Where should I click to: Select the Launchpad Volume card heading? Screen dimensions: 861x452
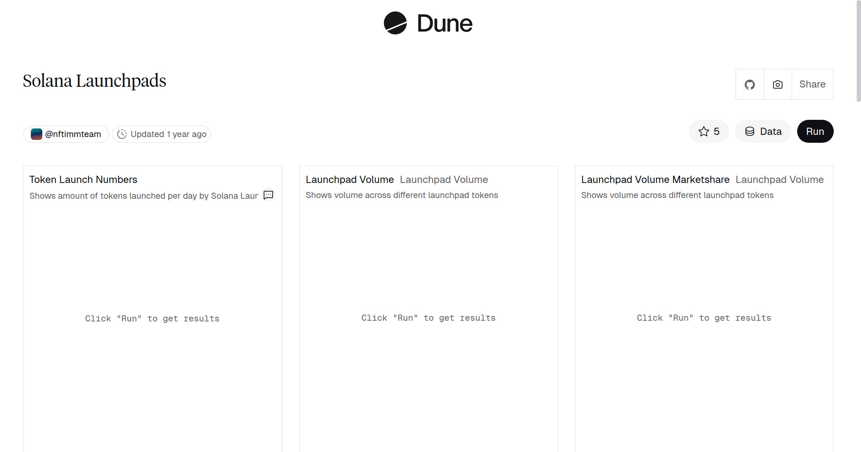point(350,179)
